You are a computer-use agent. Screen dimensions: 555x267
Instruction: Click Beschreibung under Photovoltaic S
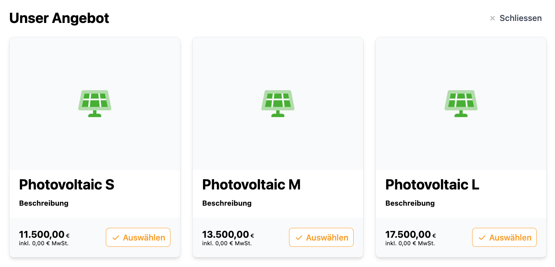coord(44,203)
